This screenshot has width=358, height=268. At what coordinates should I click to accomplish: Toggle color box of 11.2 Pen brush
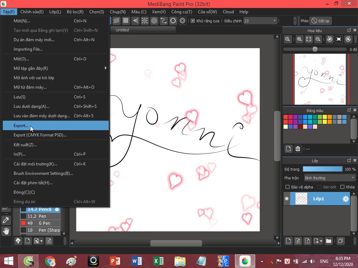23,216
